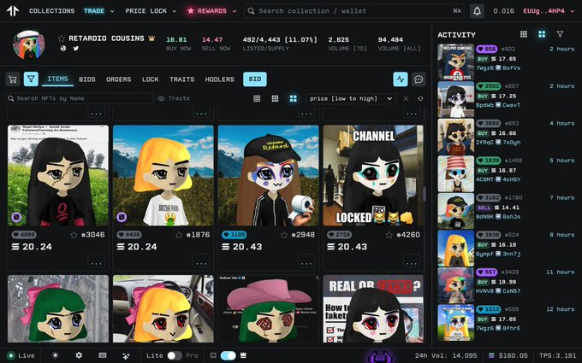Screen dimensions: 582x363
Task: Toggle the filter funnel button
Action: (31, 79)
